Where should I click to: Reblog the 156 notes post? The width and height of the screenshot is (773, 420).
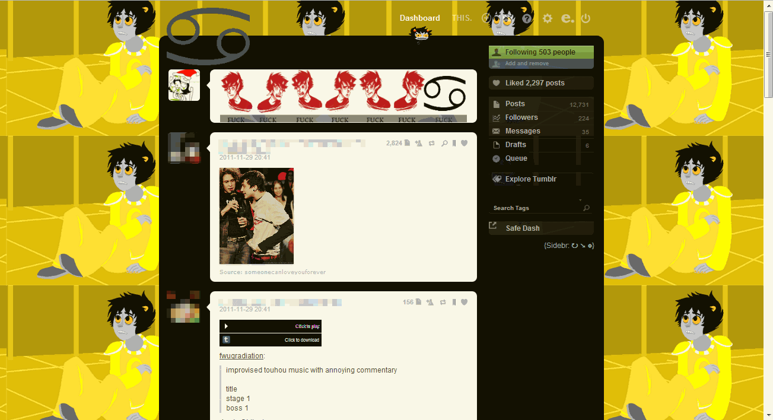pyautogui.click(x=443, y=302)
